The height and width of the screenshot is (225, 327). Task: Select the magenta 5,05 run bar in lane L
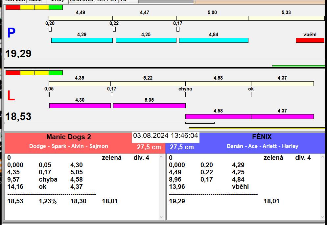(149, 106)
